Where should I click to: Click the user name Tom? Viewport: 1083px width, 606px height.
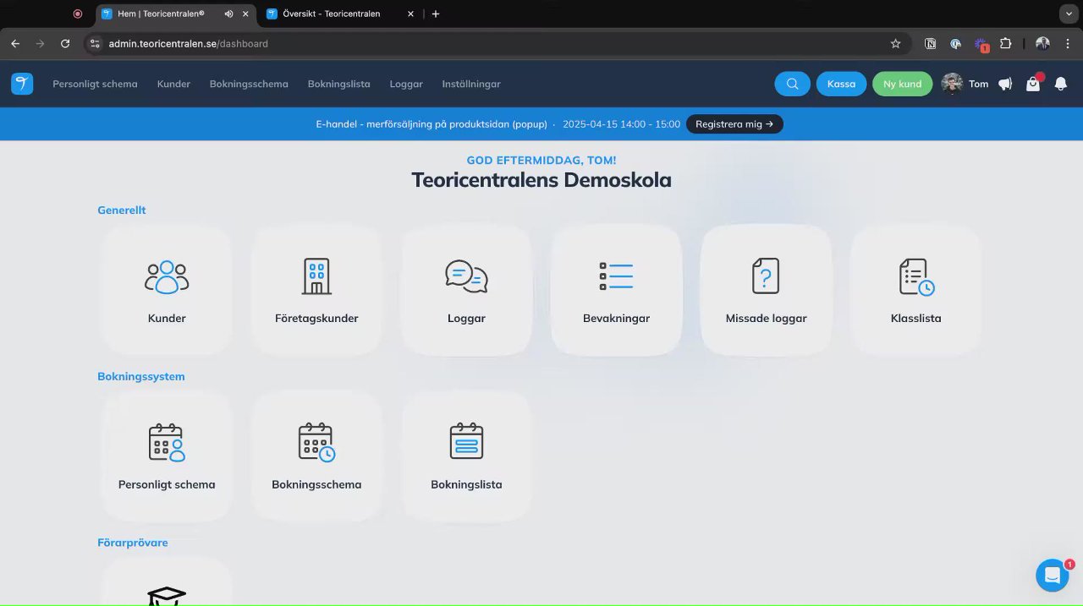click(x=978, y=84)
